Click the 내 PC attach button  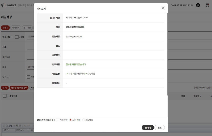click(x=5, y=88)
